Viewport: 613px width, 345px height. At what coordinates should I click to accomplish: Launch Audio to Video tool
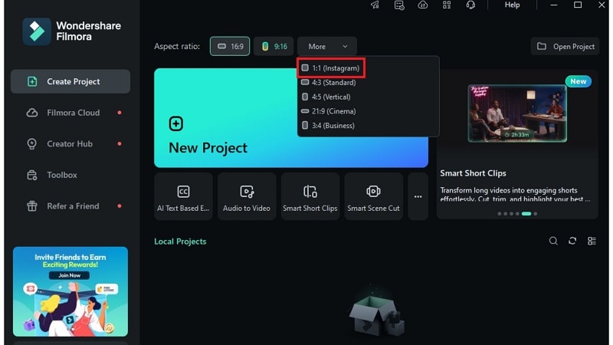point(247,196)
